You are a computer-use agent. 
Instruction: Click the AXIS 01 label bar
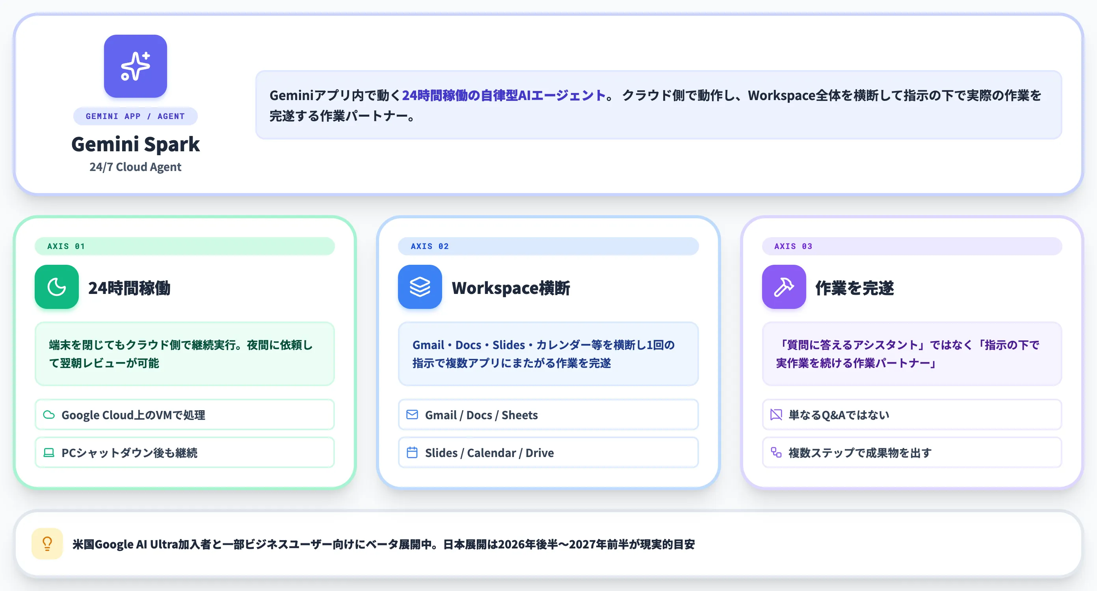(x=184, y=246)
